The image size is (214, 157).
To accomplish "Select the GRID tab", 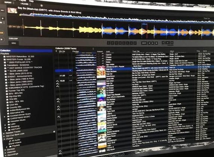I will (x=14, y=43).
